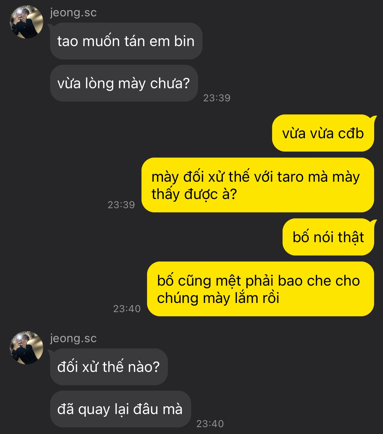Image resolution: width=383 pixels, height=434 pixels.
Task: Select the message 'tao muốn tán em bin'
Action: point(126,41)
